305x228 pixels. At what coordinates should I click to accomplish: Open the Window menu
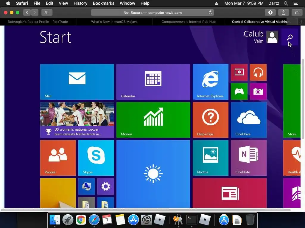(127, 3)
